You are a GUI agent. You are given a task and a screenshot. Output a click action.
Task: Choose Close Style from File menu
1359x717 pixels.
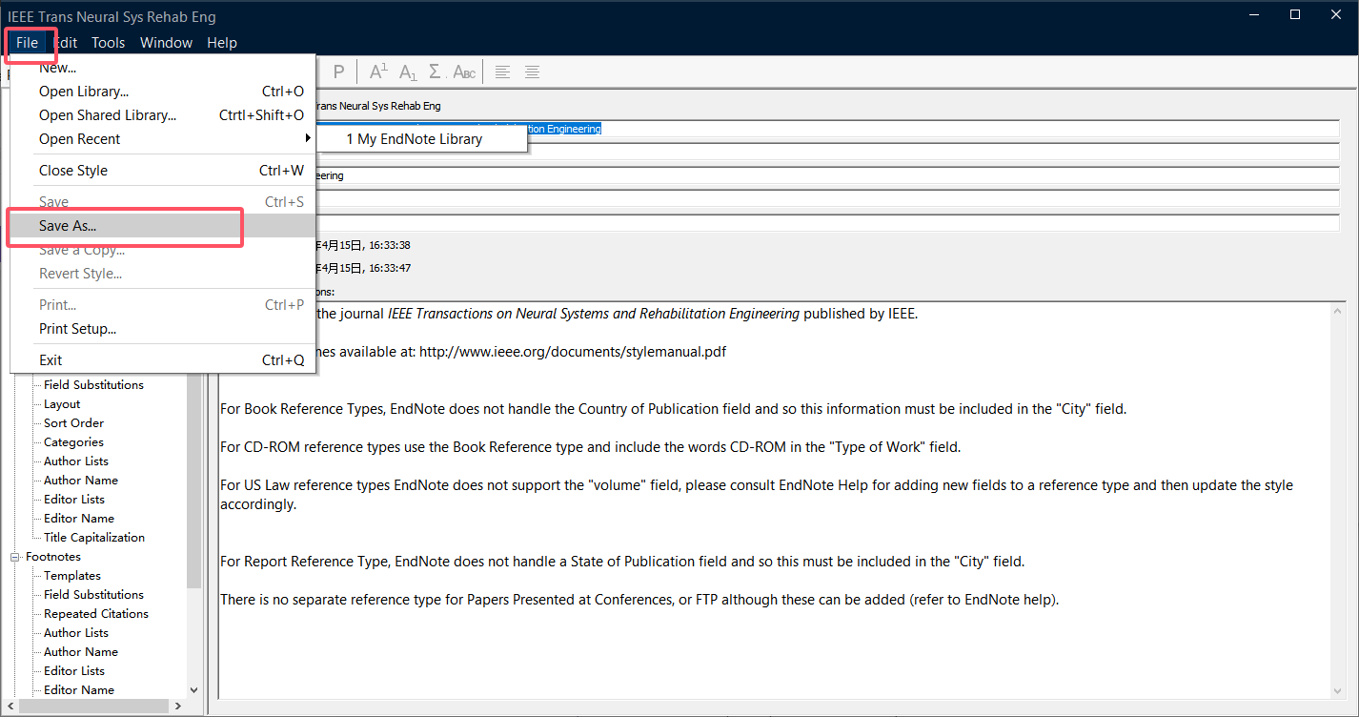coord(162,171)
